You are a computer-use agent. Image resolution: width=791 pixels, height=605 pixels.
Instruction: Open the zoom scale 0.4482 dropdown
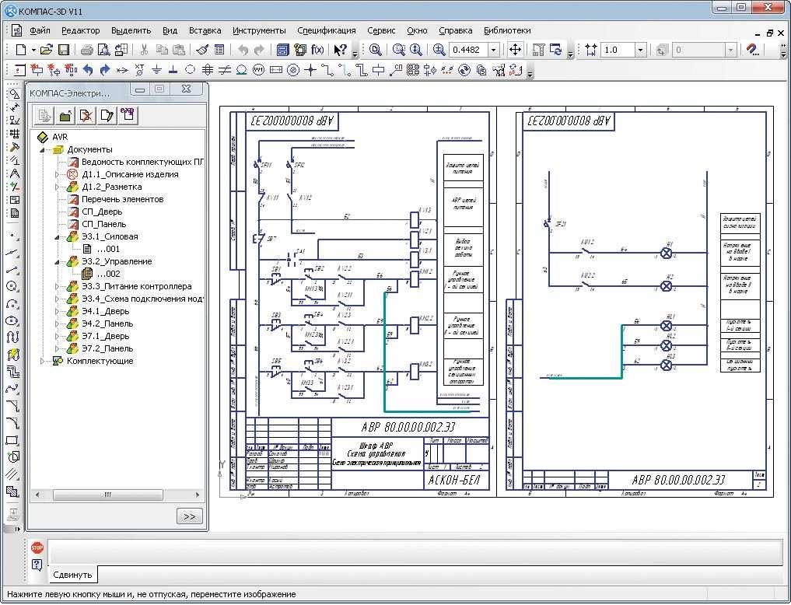pyautogui.click(x=493, y=50)
